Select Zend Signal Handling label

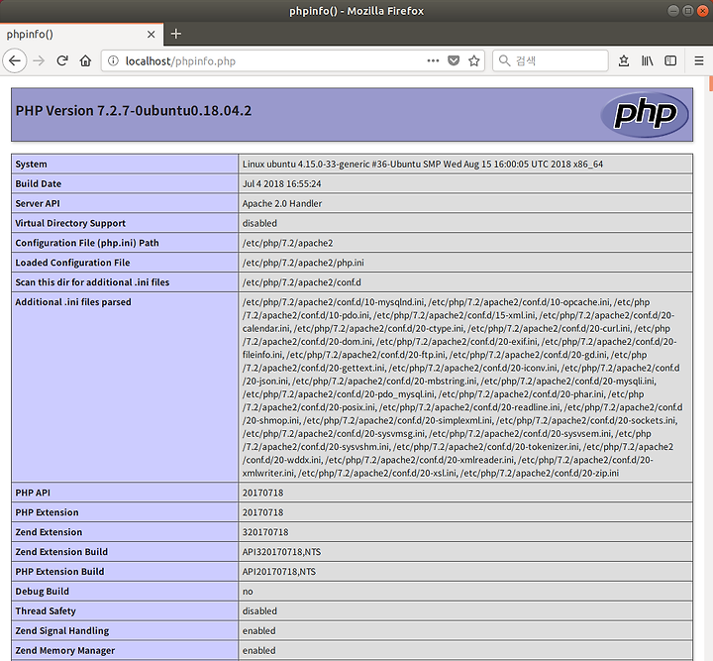click(61, 630)
